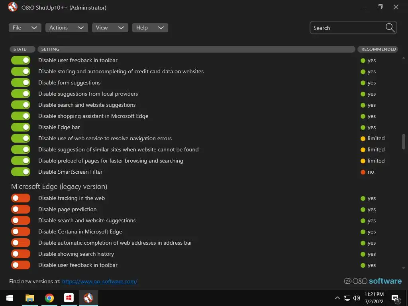Select 'Disable Cortana in Microsoft Edge' setting text
Image resolution: width=408 pixels, height=306 pixels.
click(80, 231)
